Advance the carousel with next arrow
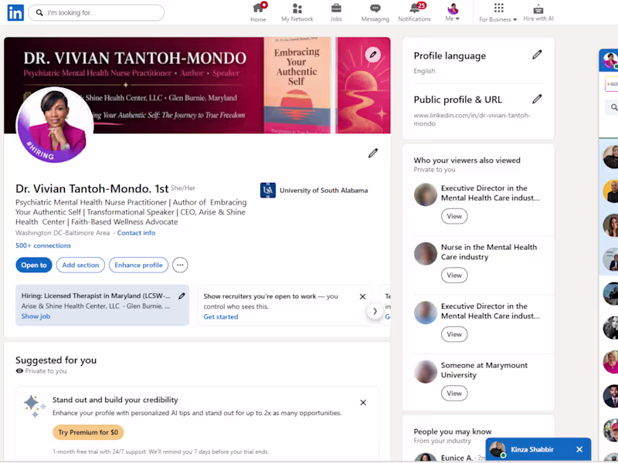Viewport: 618px width, 463px height. (x=375, y=312)
